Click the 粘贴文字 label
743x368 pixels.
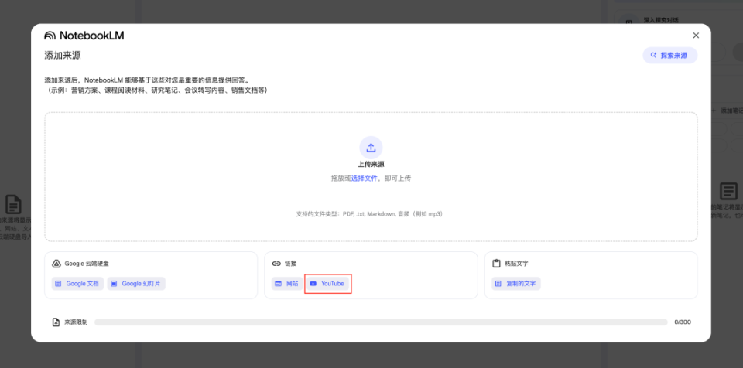tap(516, 264)
